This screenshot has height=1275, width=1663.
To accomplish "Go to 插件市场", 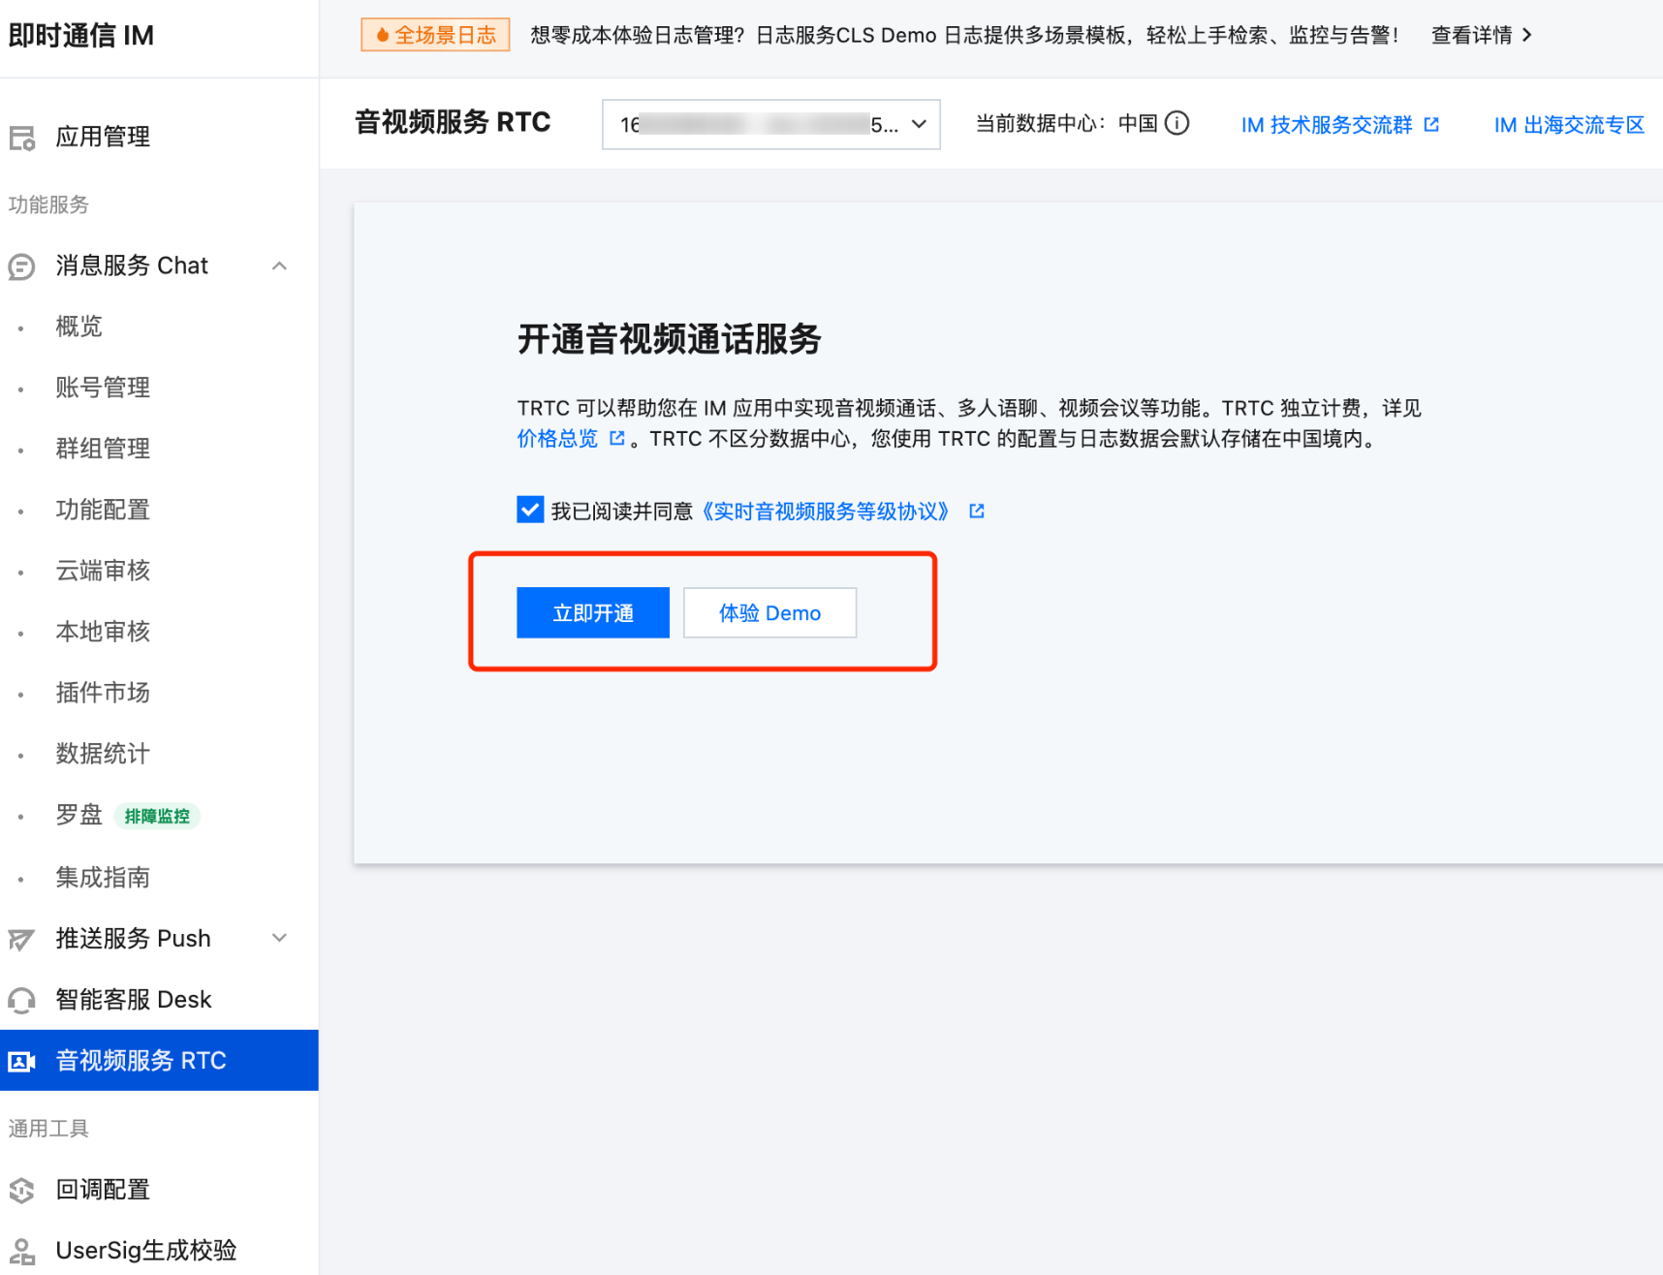I will click(103, 693).
